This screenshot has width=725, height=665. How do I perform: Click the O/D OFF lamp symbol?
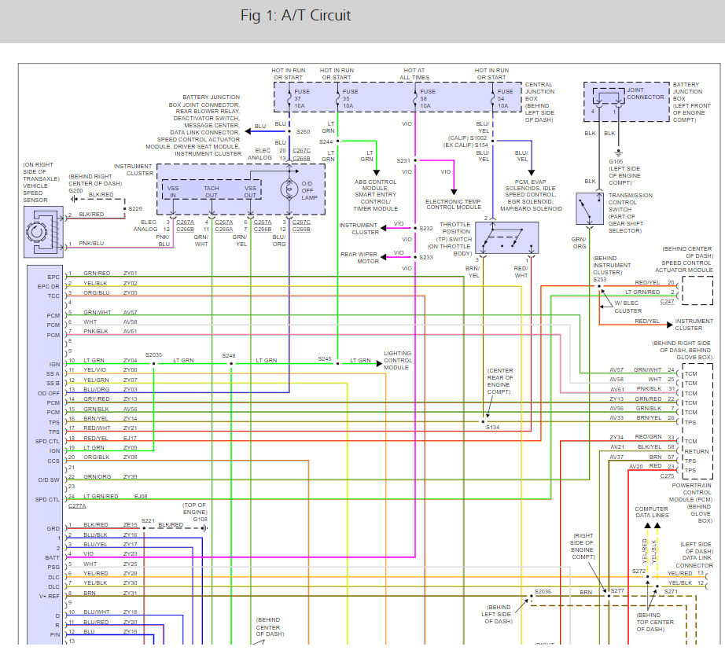(289, 189)
